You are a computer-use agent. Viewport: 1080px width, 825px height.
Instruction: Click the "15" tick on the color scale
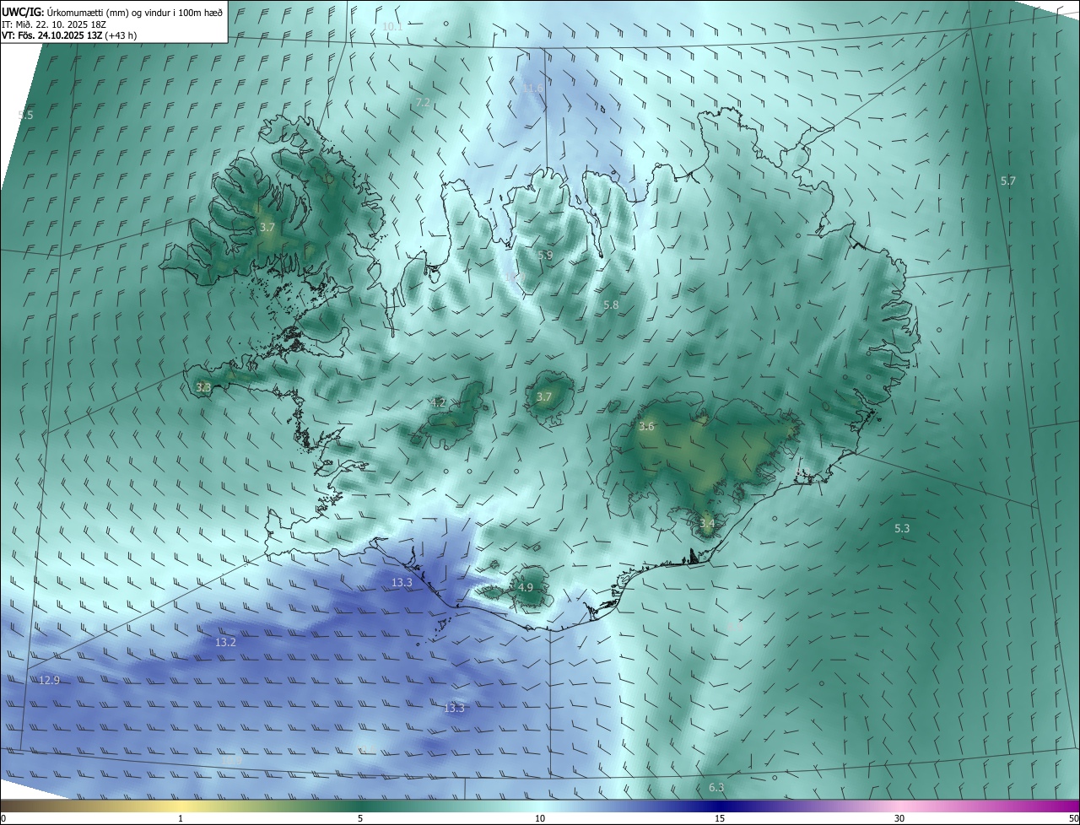720,818
